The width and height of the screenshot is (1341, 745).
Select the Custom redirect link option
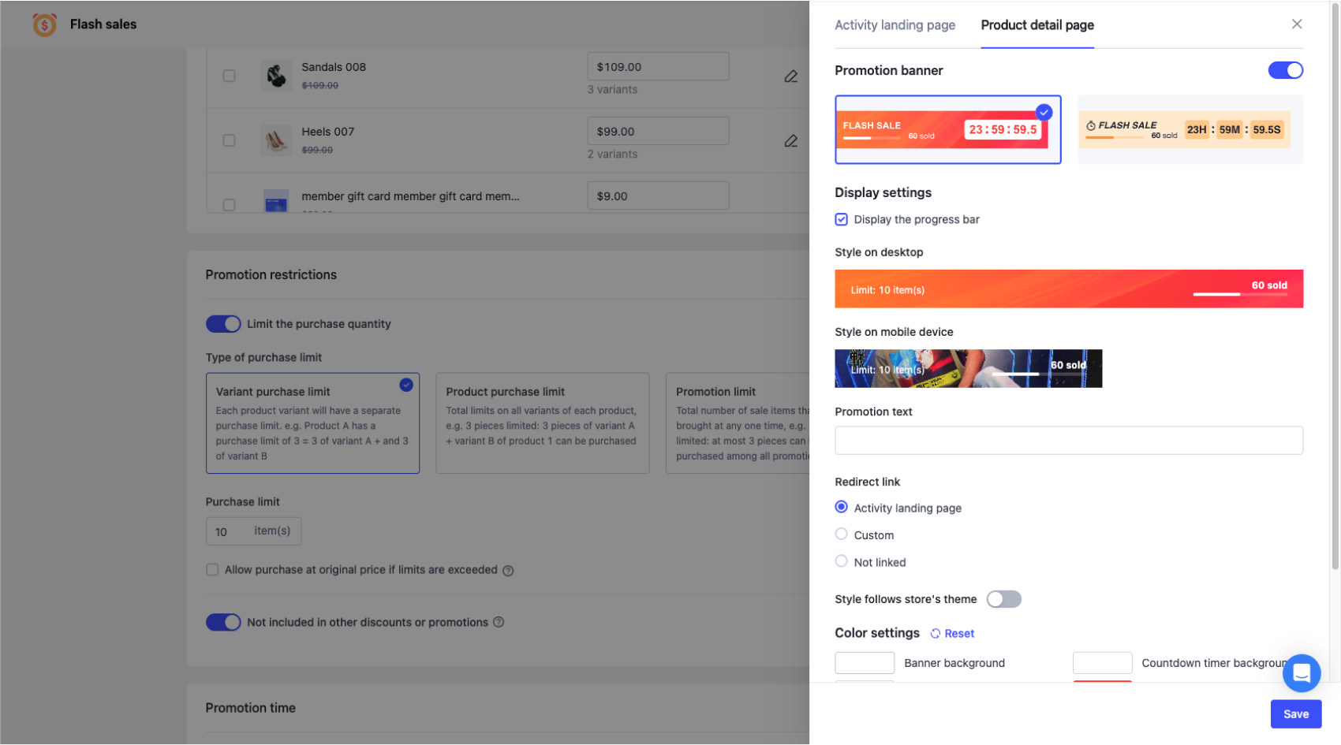pos(842,535)
